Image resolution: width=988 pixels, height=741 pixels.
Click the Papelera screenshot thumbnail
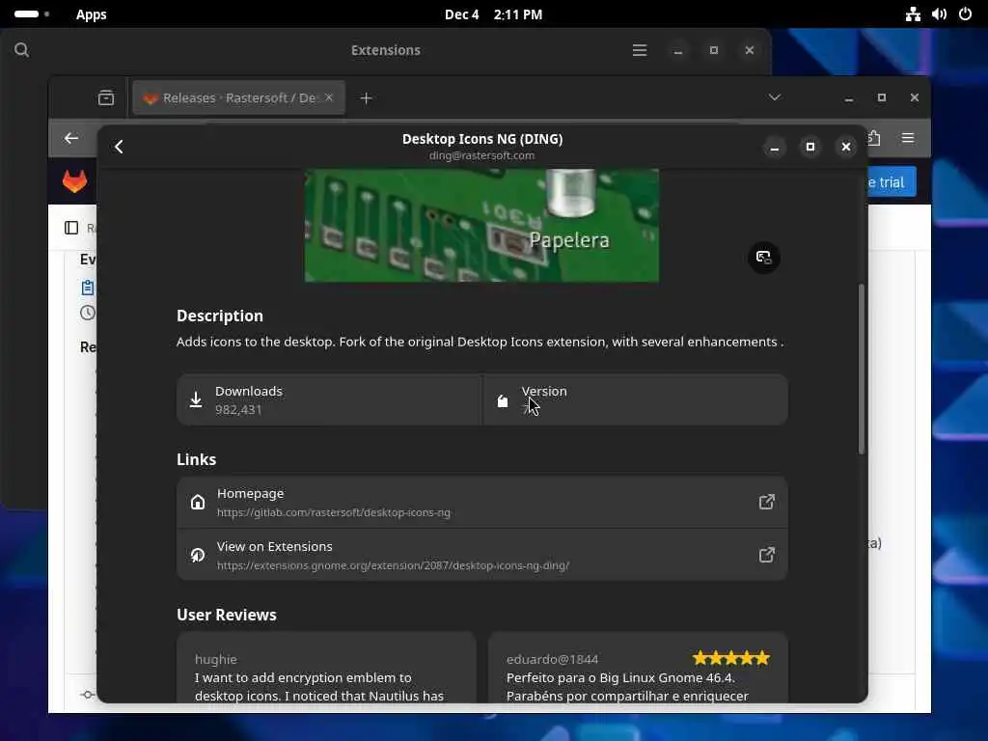pos(482,225)
